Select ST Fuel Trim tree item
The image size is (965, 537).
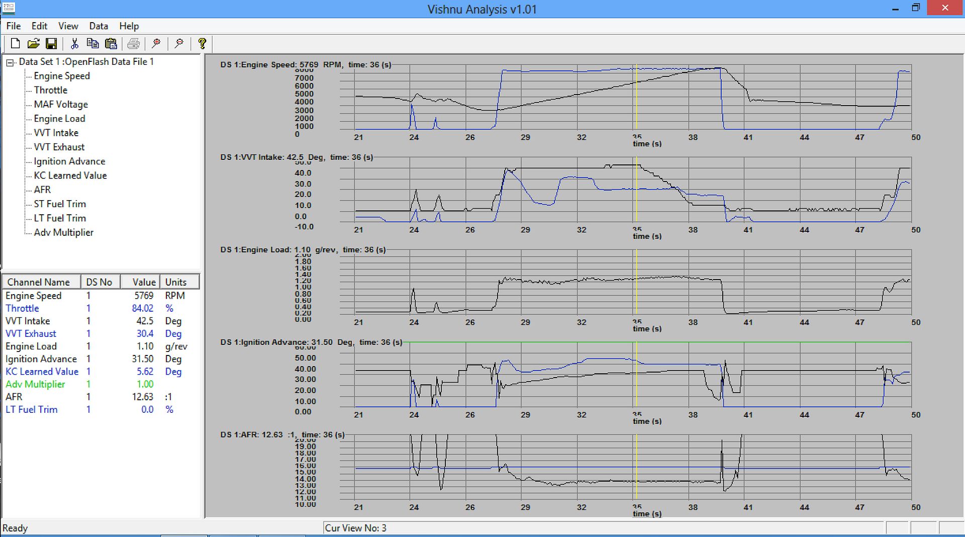tap(60, 204)
